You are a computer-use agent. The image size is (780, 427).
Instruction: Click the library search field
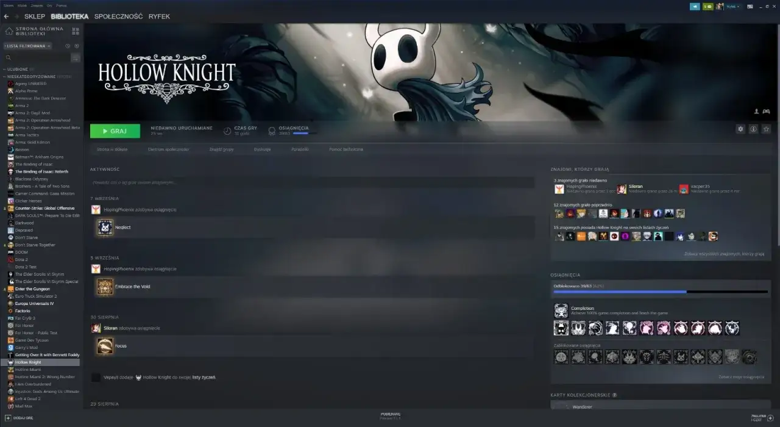click(38, 58)
